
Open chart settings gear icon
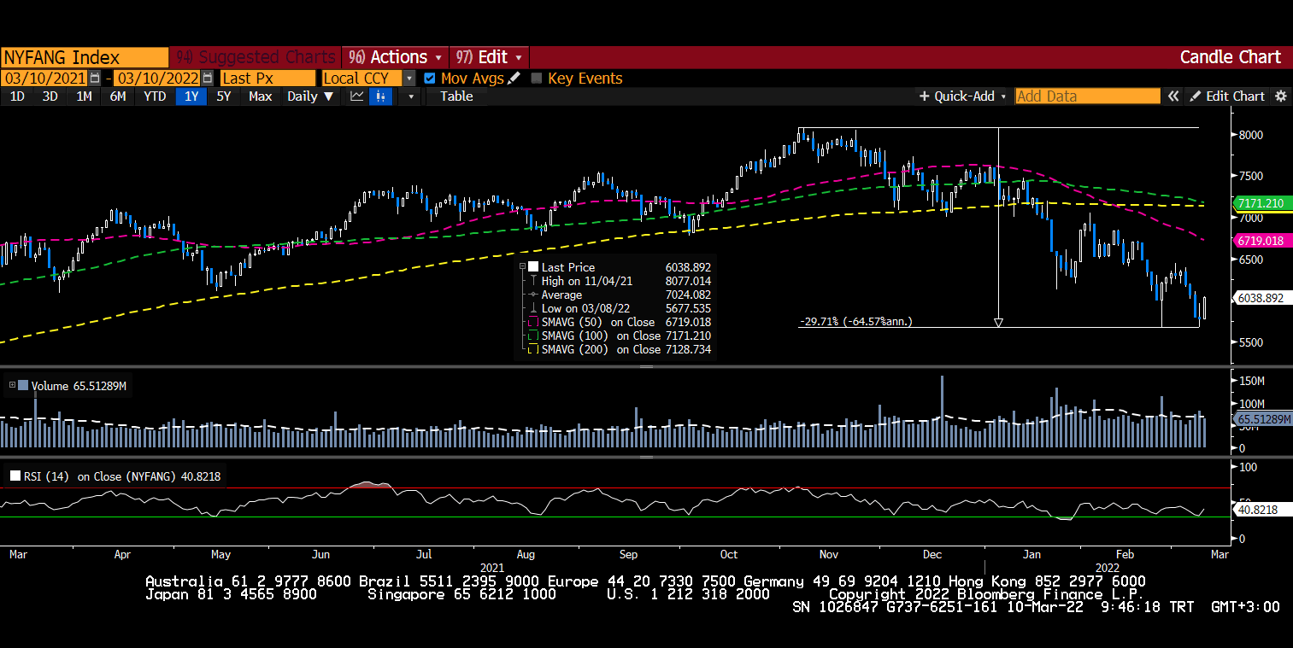(x=1280, y=96)
